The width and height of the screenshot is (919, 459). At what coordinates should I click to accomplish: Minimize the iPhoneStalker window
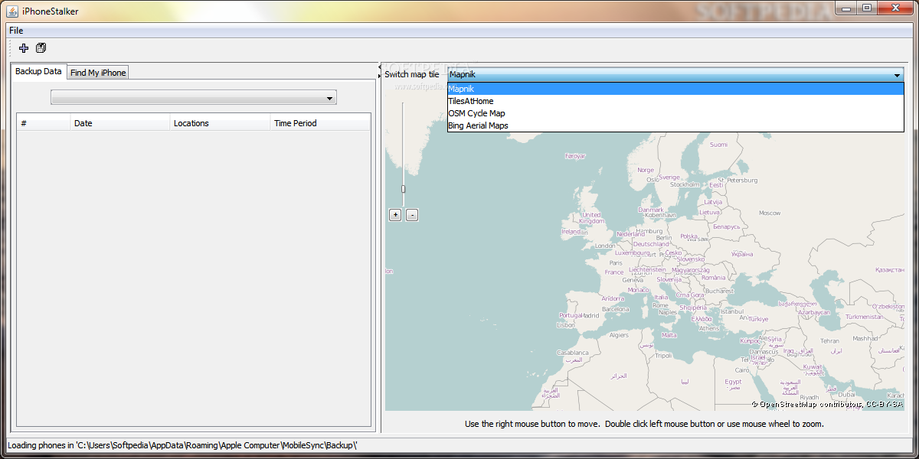pos(846,8)
